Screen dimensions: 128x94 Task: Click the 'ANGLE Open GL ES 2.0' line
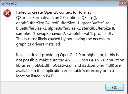pyautogui.click(x=70, y=60)
